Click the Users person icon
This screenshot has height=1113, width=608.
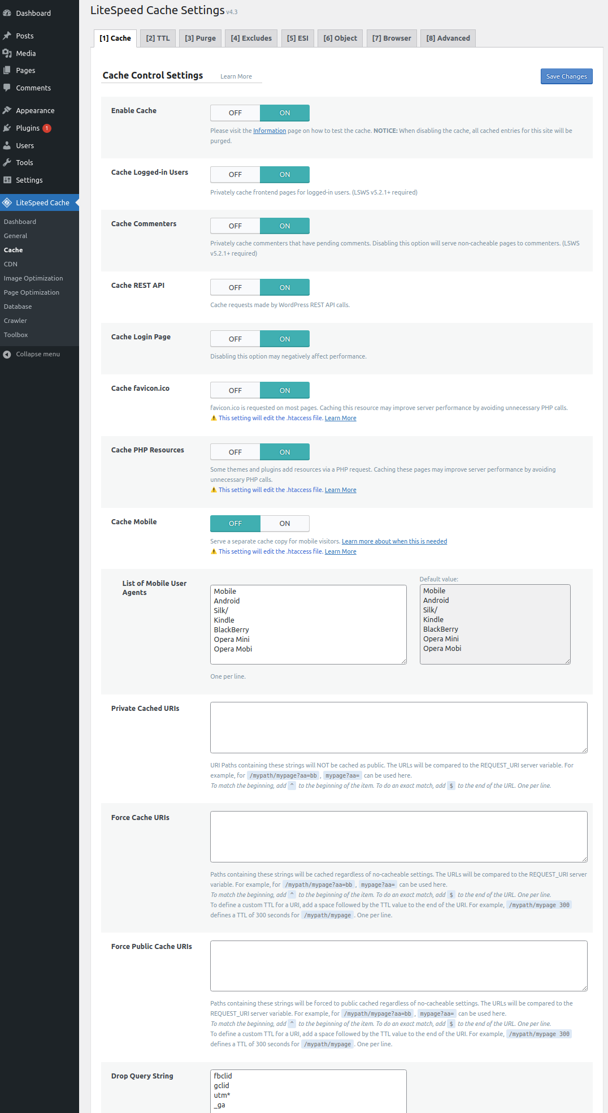click(x=7, y=145)
